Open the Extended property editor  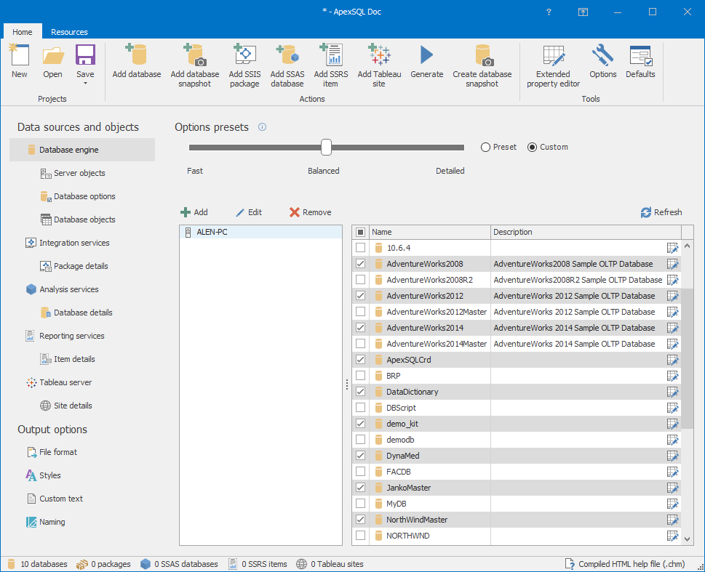(553, 65)
